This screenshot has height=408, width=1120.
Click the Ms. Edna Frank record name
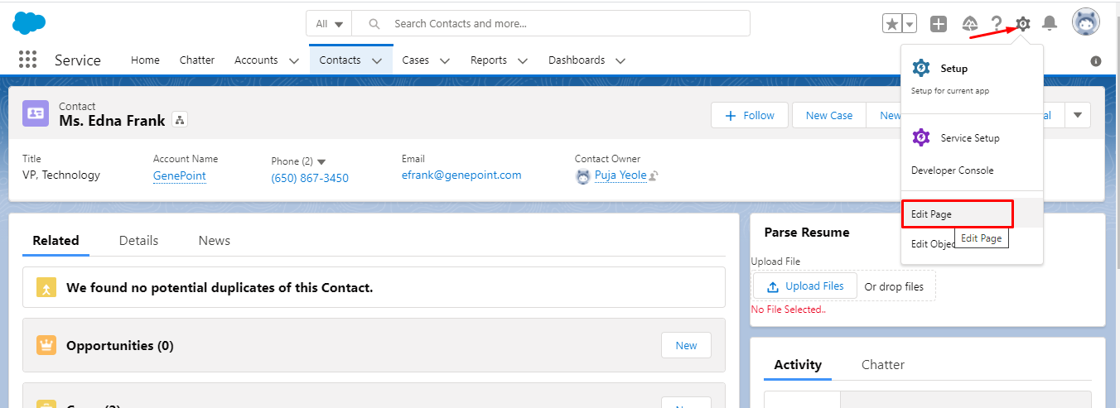click(x=112, y=121)
